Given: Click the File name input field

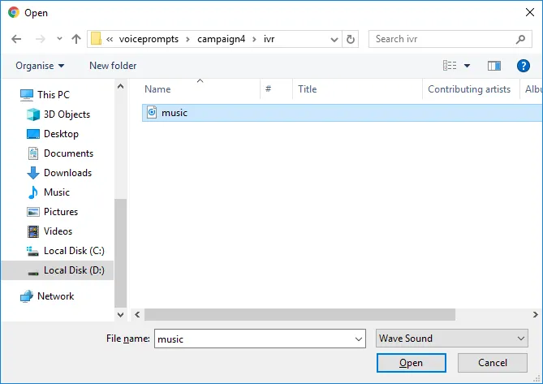Looking at the screenshot, I should 260,339.
